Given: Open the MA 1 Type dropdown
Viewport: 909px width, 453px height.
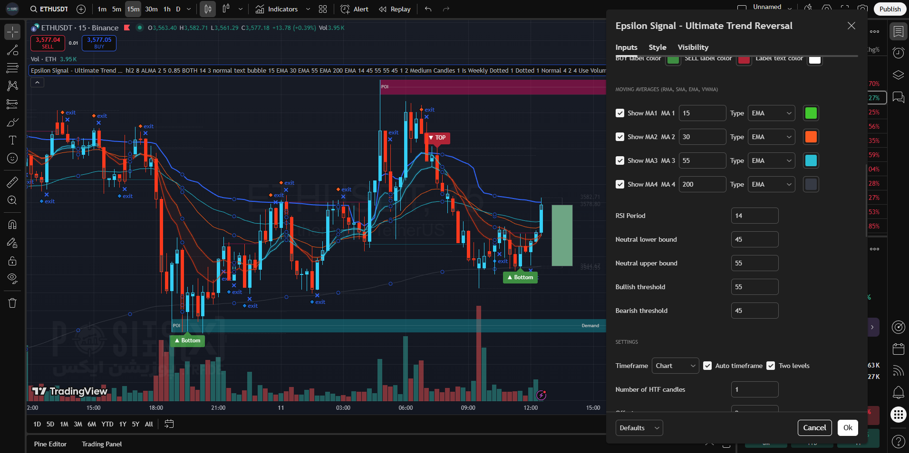Looking at the screenshot, I should (771, 113).
